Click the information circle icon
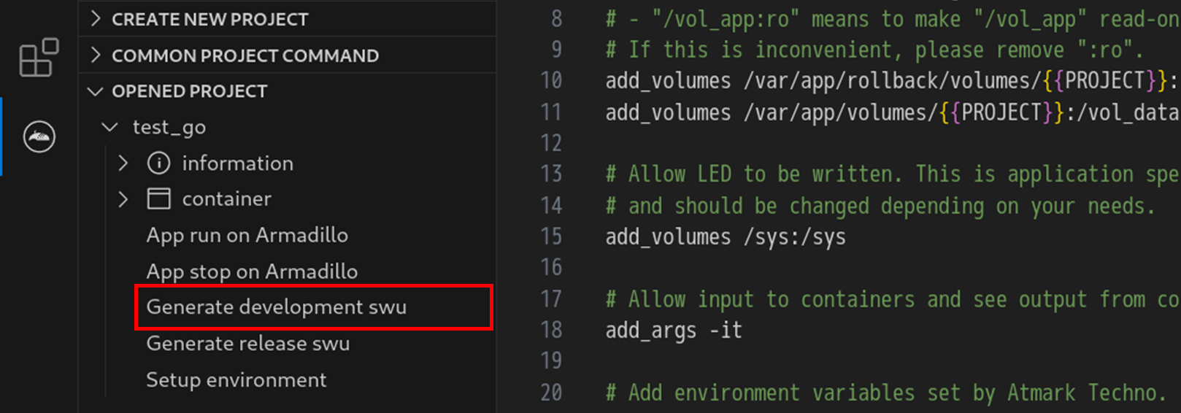 [x=158, y=163]
